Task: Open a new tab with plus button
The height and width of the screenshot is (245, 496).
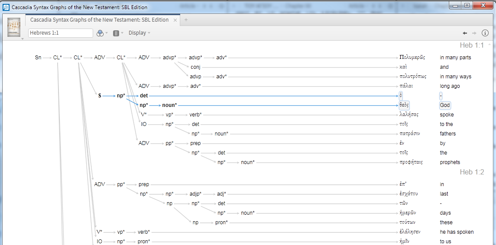Action: click(x=186, y=19)
